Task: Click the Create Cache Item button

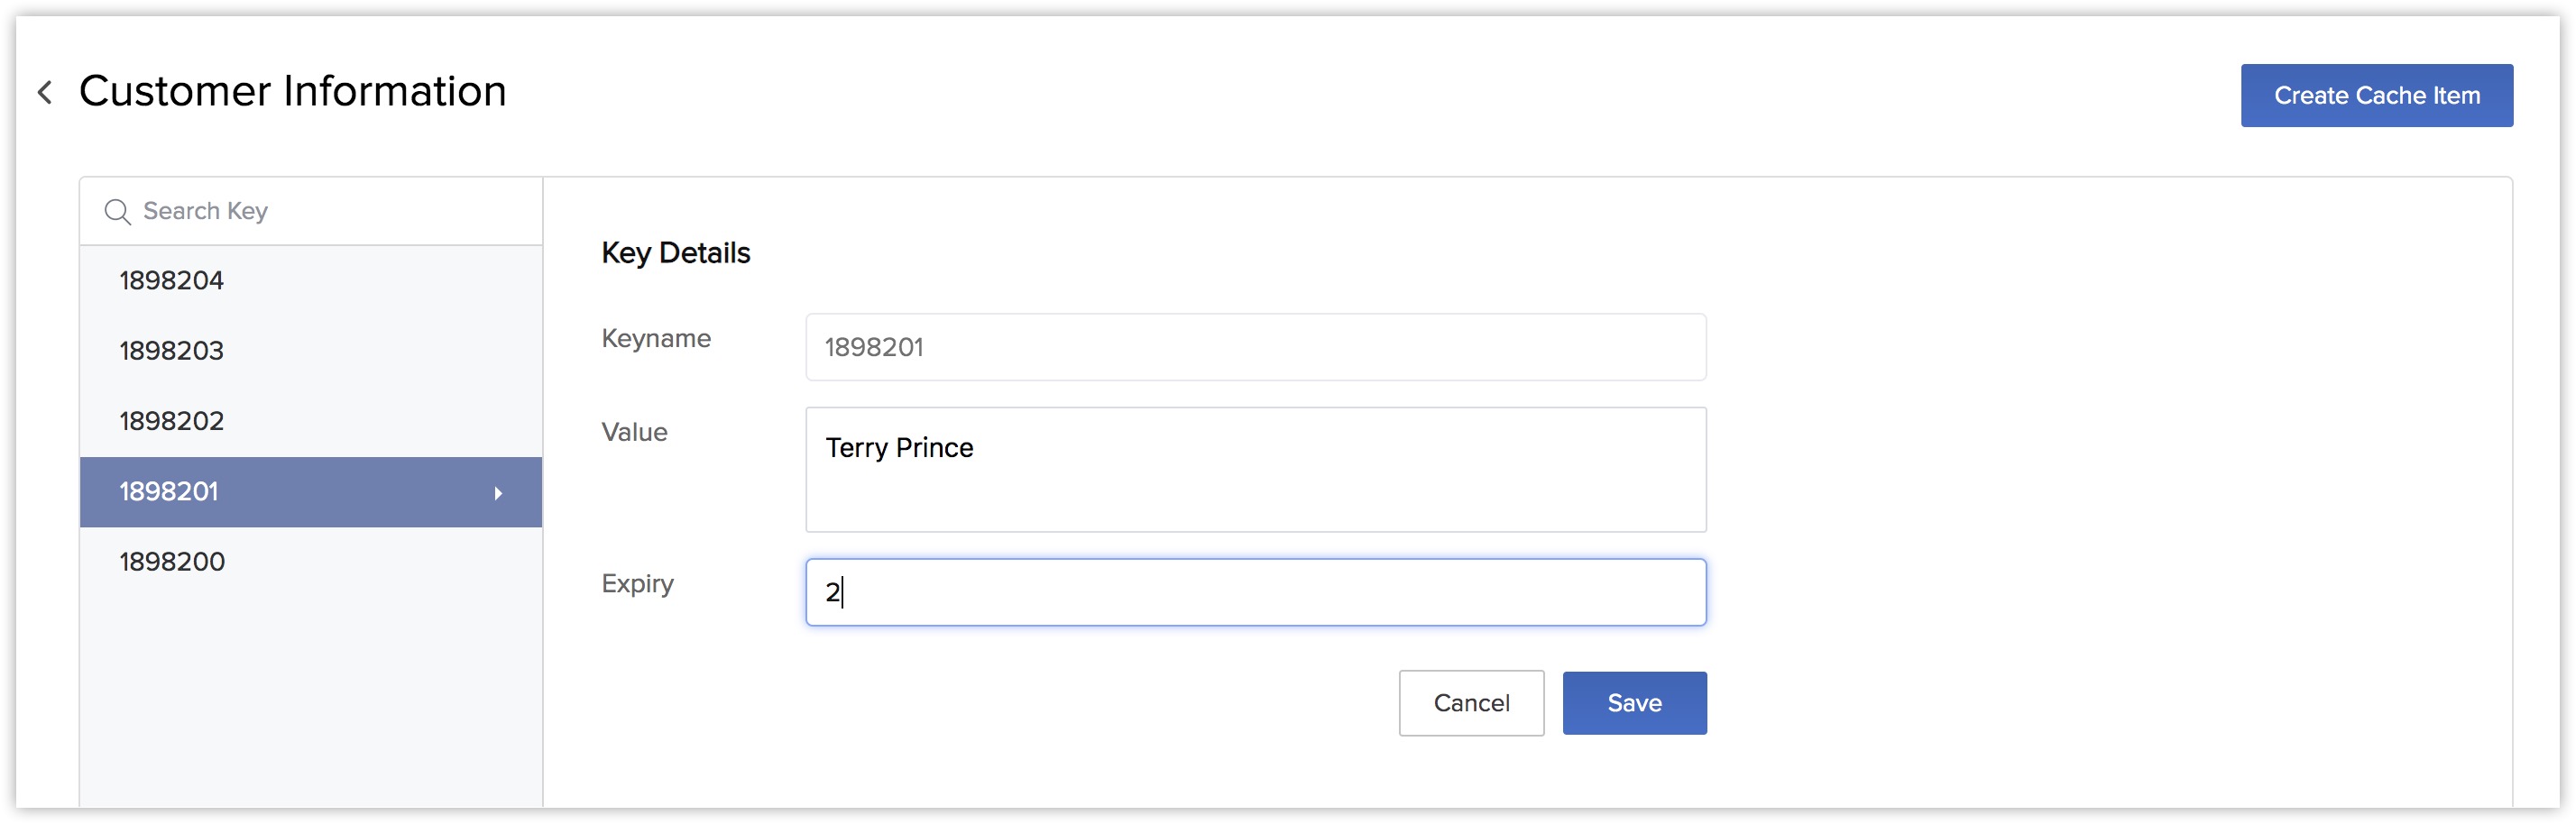Action: [x=2376, y=96]
